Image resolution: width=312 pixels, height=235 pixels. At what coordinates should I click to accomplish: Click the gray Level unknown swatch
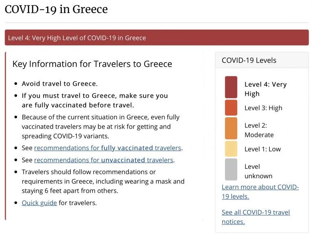coord(231,170)
